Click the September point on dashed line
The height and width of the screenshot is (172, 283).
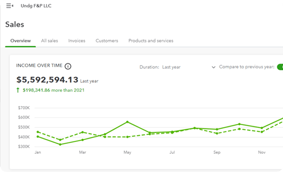click(217, 134)
